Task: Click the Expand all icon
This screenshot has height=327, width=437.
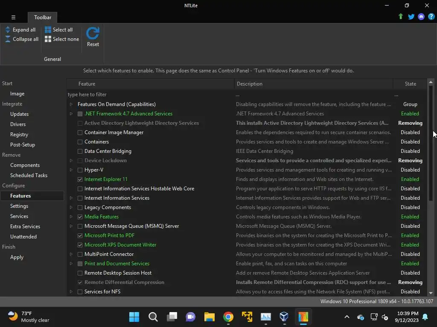Action: [8, 29]
